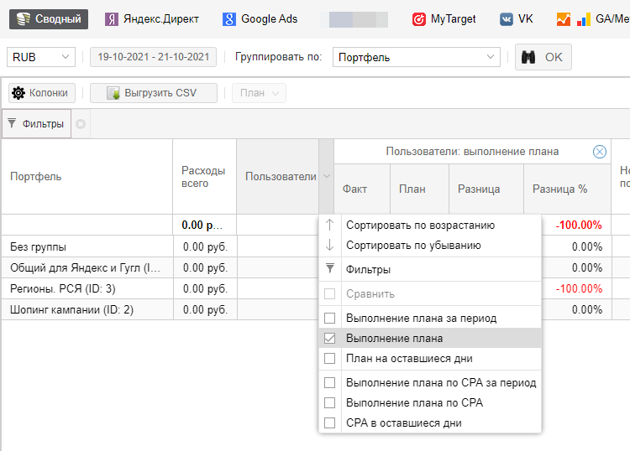This screenshot has width=630, height=451.
Task: Click the Факт column header
Action: 361,189
